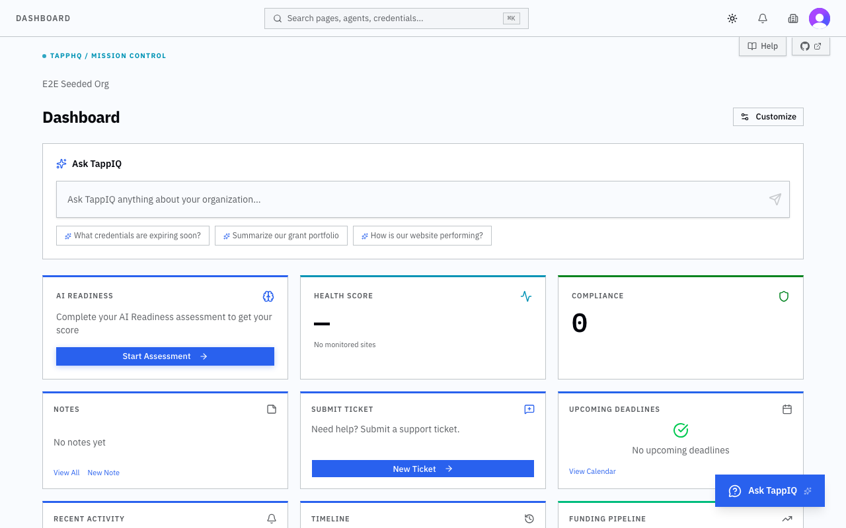The image size is (846, 528).
Task: Click the green check circle in Upcoming Deadlines
Action: click(681, 430)
